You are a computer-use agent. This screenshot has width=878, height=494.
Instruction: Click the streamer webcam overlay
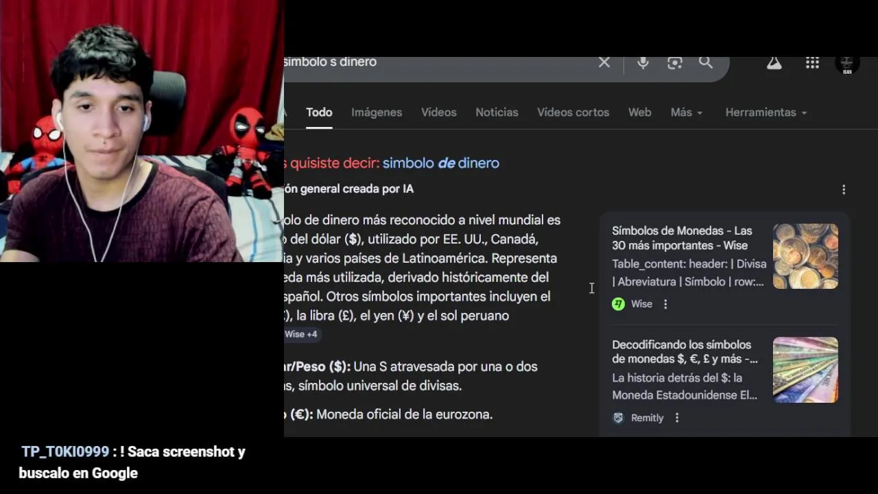[142, 131]
